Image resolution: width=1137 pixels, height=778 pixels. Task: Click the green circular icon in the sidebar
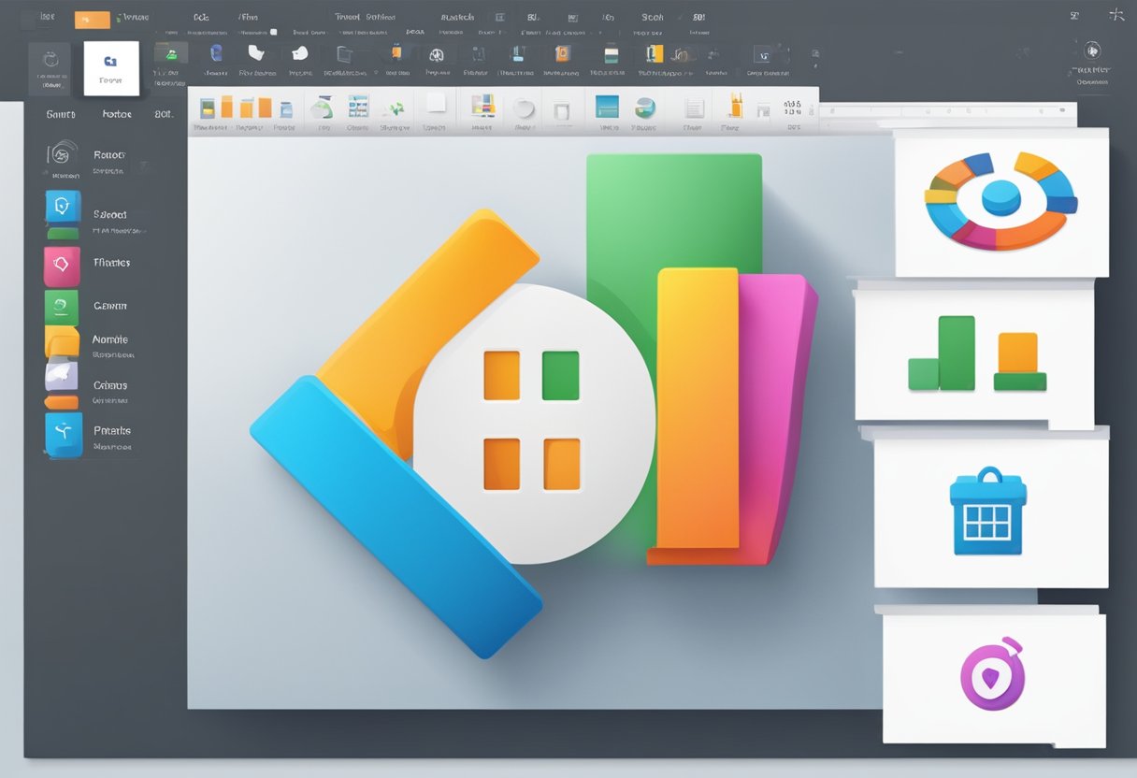click(62, 306)
